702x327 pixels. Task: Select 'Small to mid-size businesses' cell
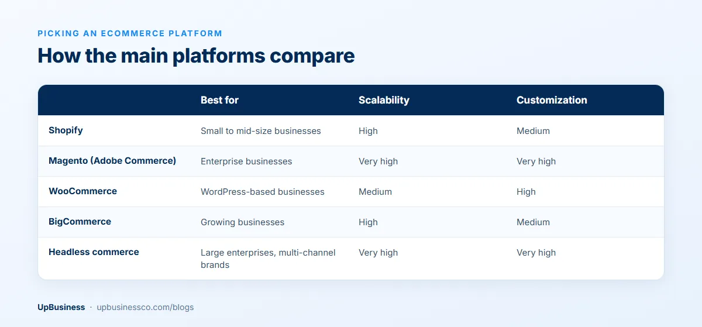point(261,131)
